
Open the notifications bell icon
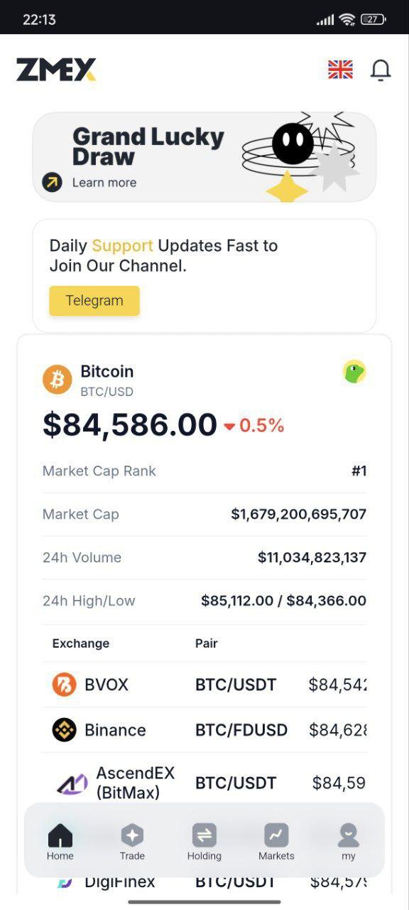pos(381,70)
